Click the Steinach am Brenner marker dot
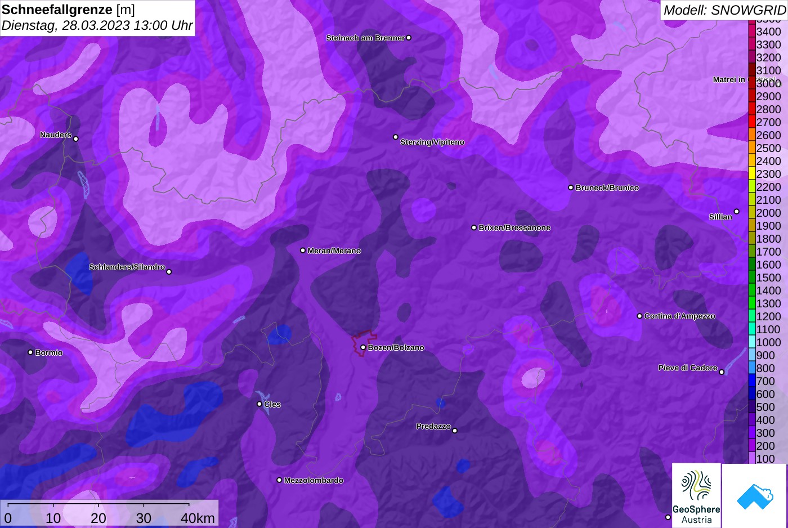This screenshot has height=528, width=788. [x=409, y=38]
